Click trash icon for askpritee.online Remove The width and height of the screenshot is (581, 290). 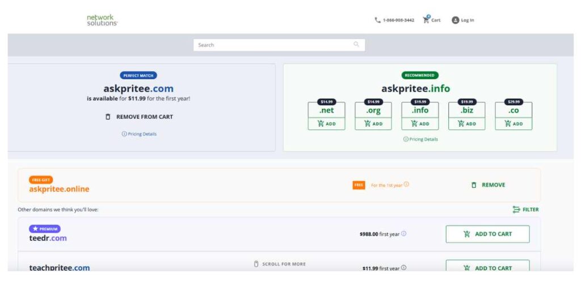click(x=474, y=185)
